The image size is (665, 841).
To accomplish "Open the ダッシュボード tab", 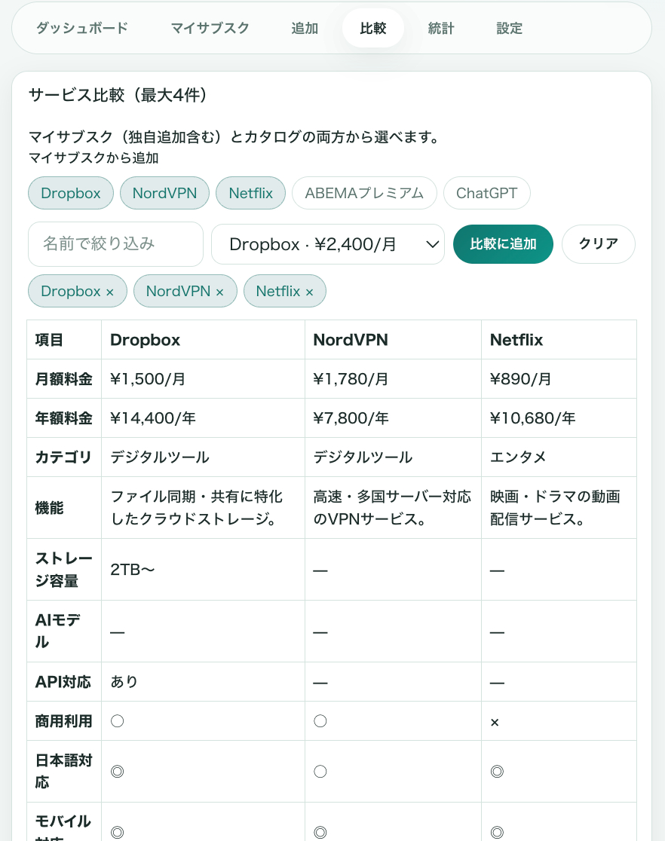I will tap(82, 29).
